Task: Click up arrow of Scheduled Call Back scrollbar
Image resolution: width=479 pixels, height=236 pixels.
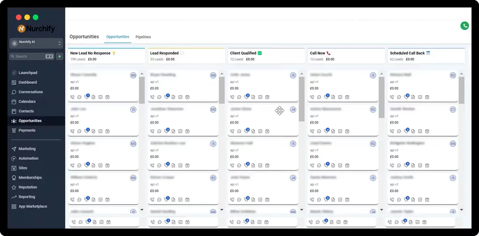Action: (x=462, y=74)
